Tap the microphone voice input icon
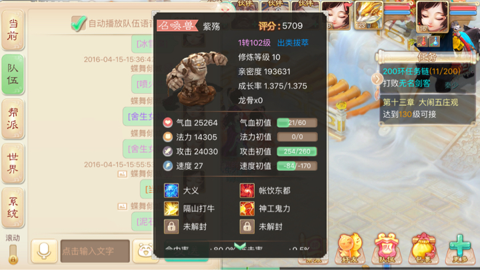 coord(44,251)
